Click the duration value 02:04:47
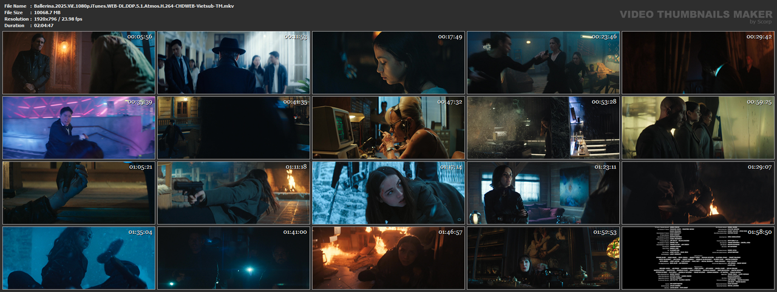 pos(46,25)
